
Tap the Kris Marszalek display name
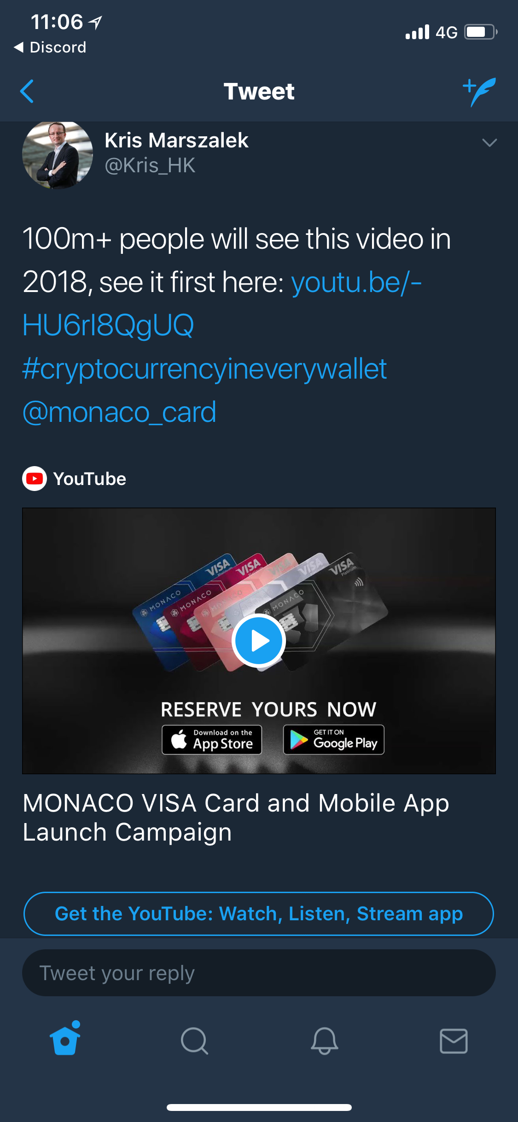176,140
